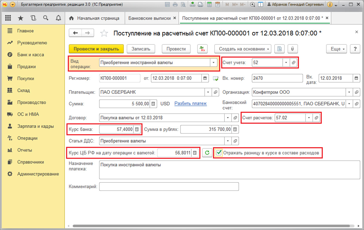Open the Плательщик ПАО СБЕРБАНК card button
Viewport: 364px width, 230px height.
(x=216, y=92)
